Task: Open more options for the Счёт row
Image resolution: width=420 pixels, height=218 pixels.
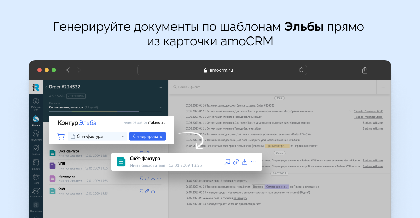Action: tap(159, 191)
